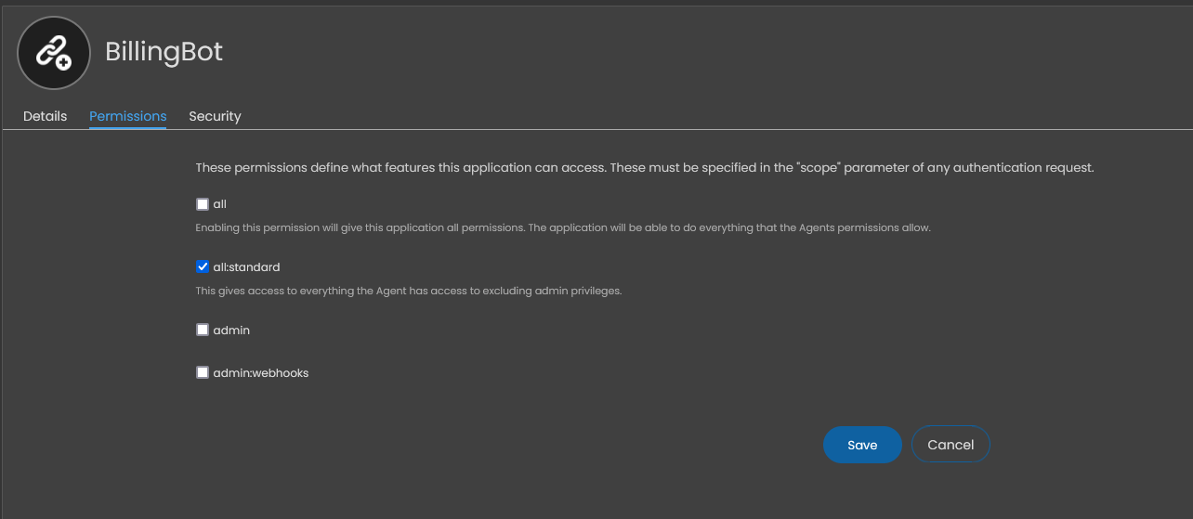This screenshot has width=1193, height=519.
Task: Click description 'Enabling this permission will give'
Action: pos(563,227)
